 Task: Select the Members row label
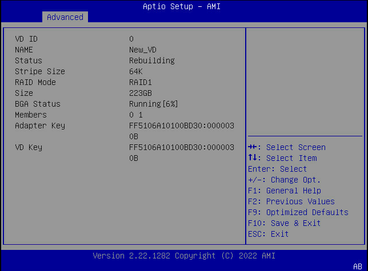click(30, 115)
